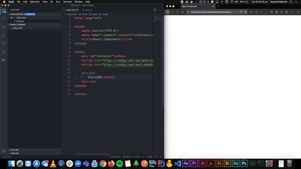Open Spotify from the dock
The image size is (301, 169).
119,163
